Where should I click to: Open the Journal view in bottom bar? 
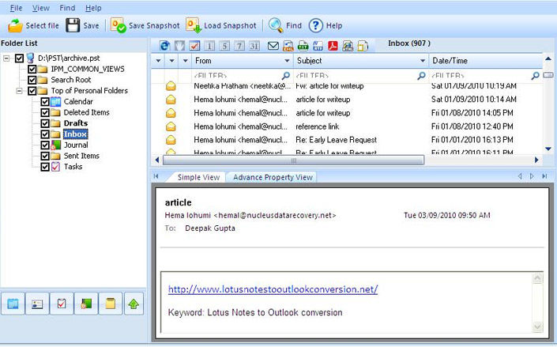[x=86, y=304]
